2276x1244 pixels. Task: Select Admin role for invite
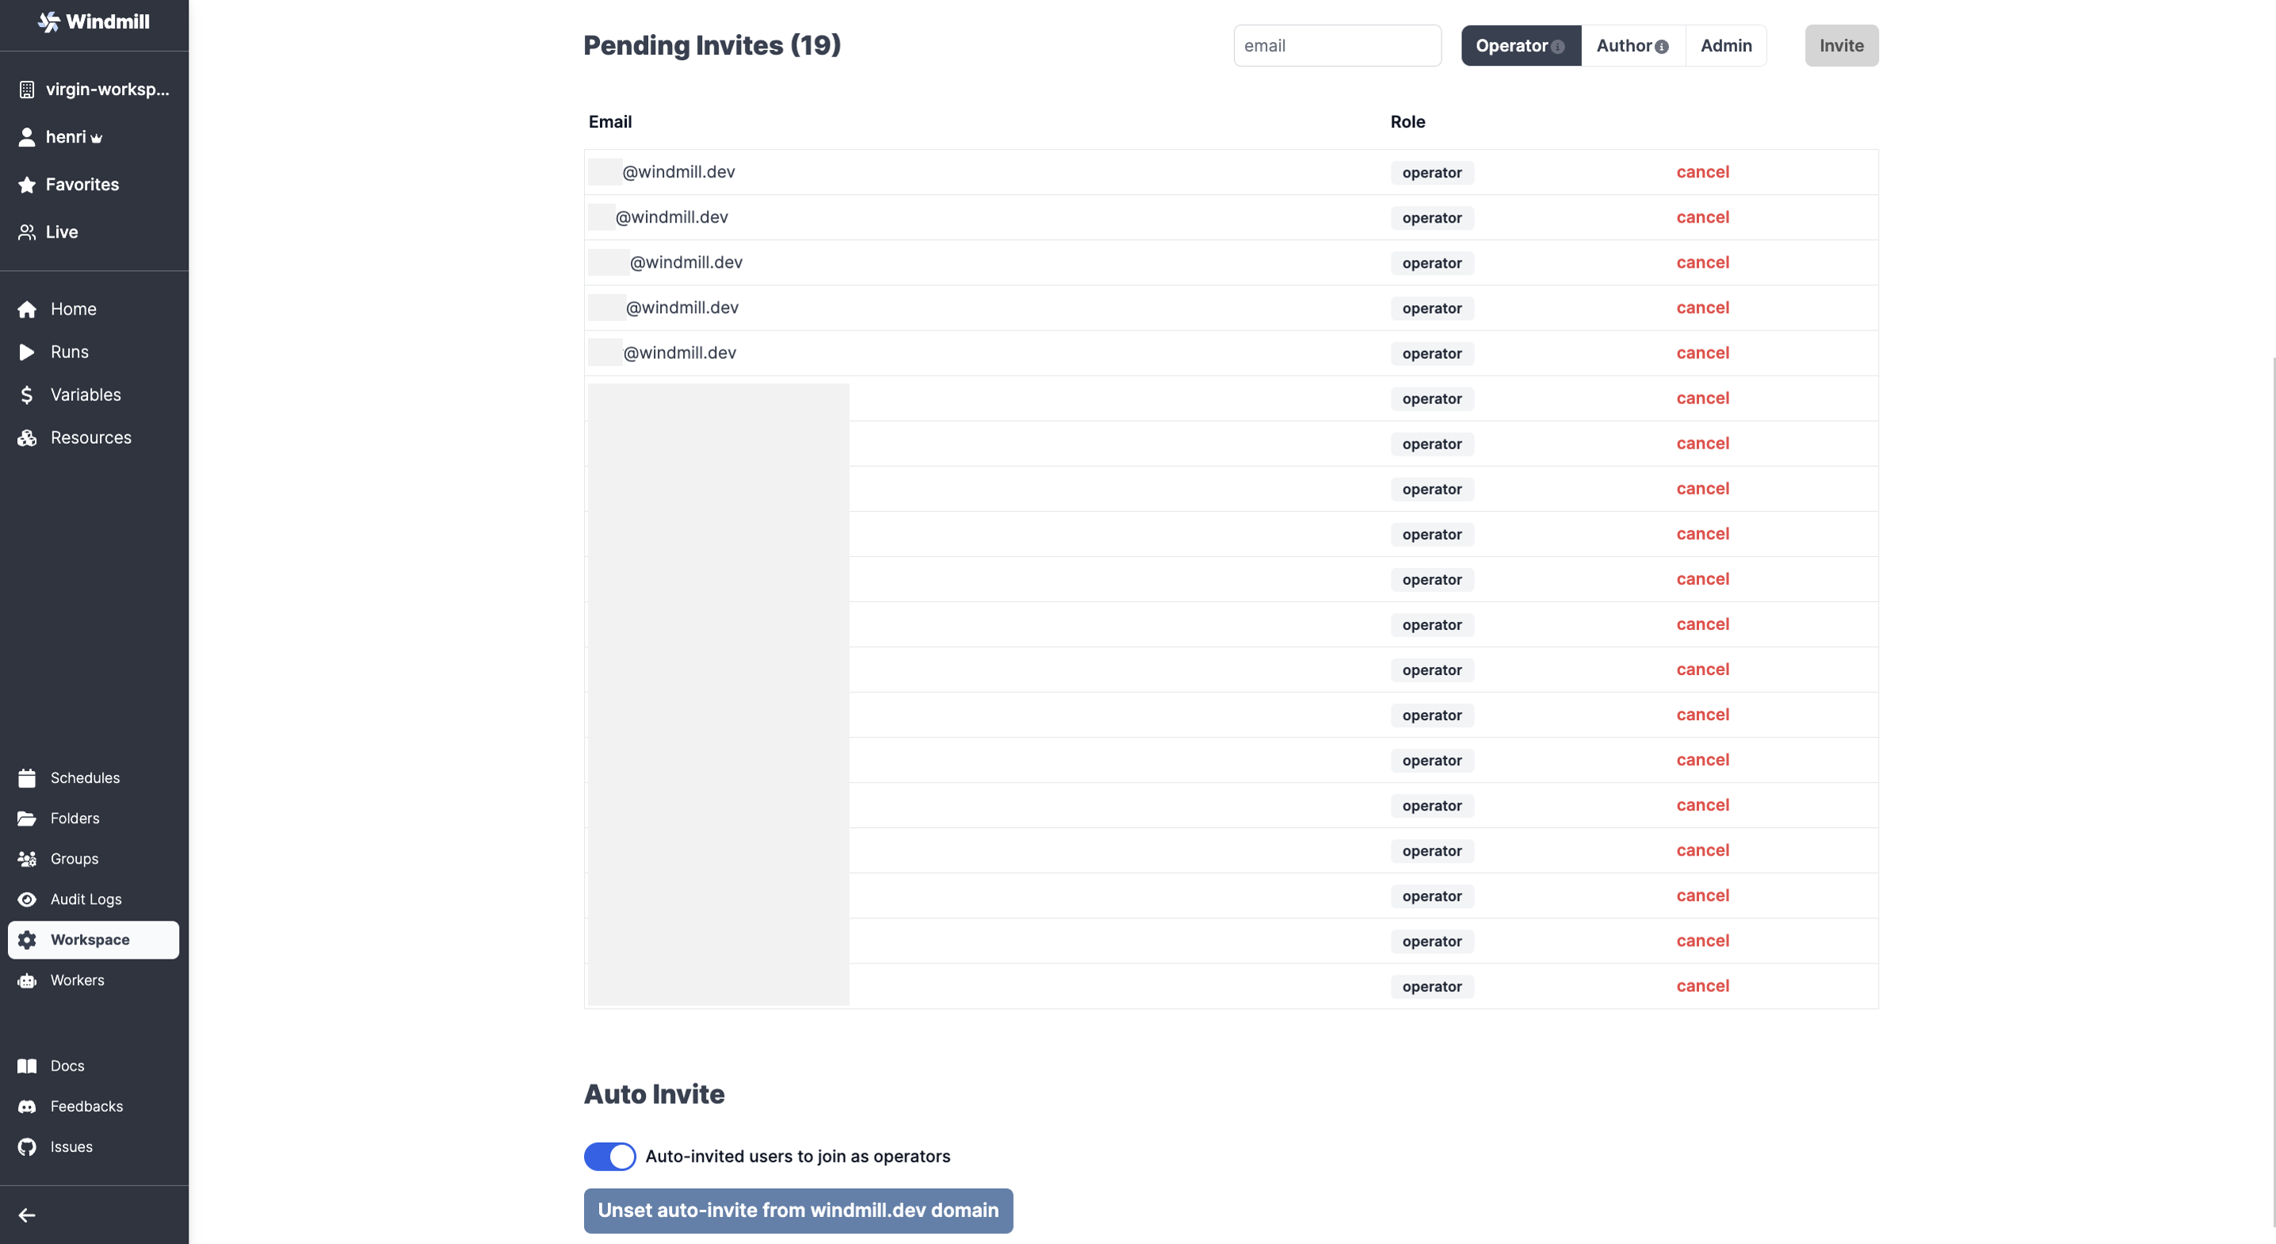(1728, 46)
